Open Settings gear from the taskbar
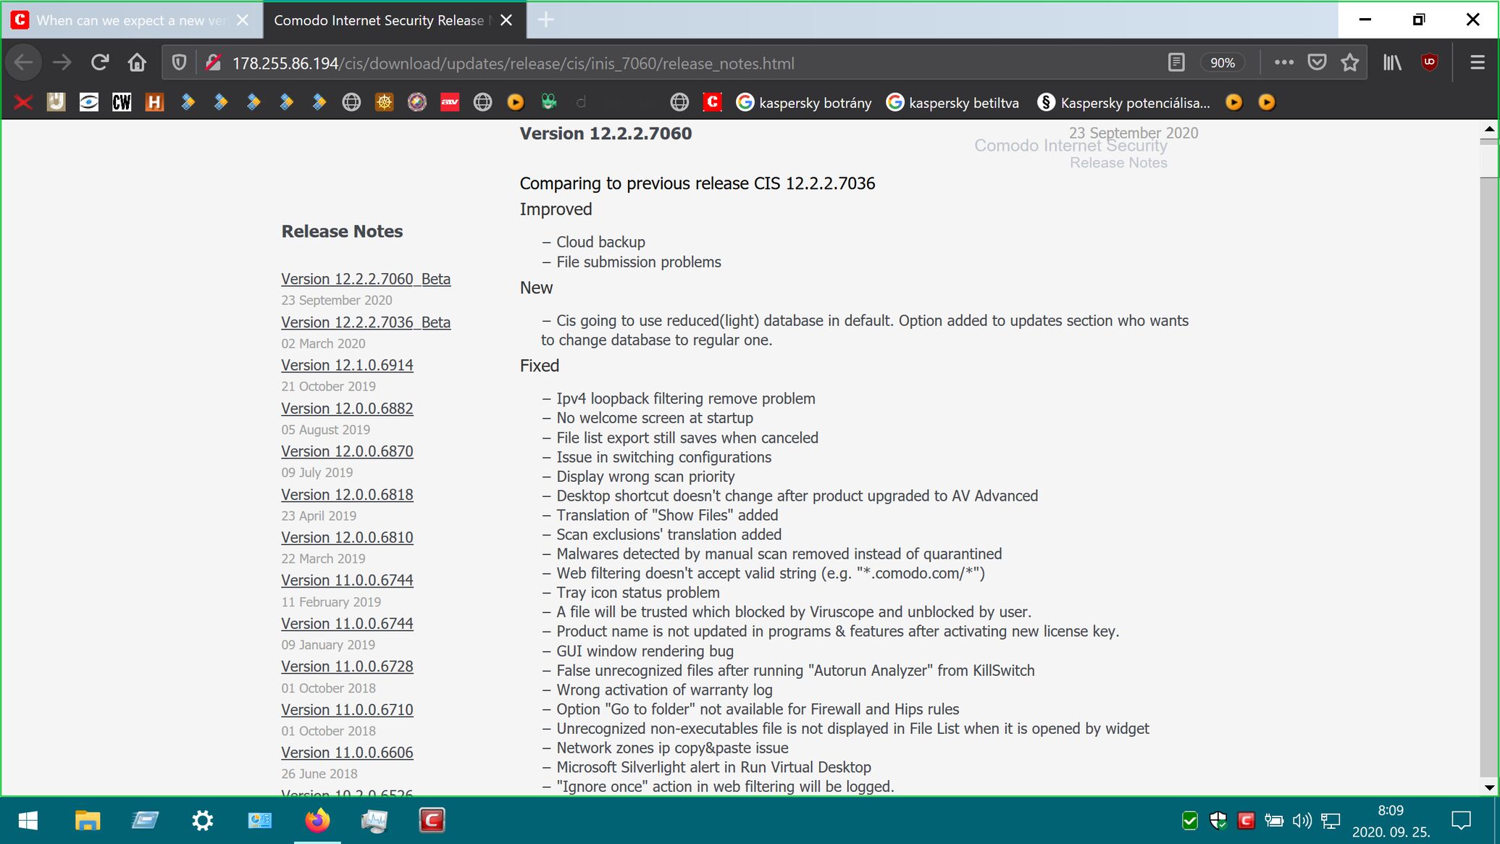Image resolution: width=1500 pixels, height=844 pixels. (202, 820)
